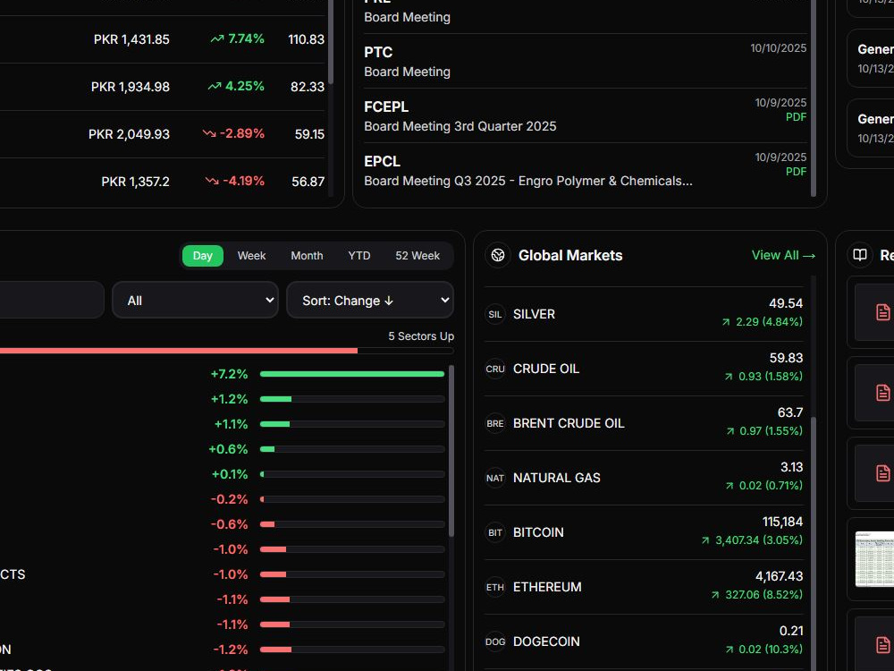Click the down-trend arrow beside -4.19%
The image size is (894, 671).
(212, 181)
